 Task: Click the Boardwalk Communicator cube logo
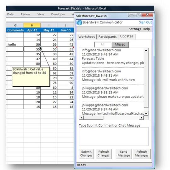pyautogui.click(x=79, y=23)
